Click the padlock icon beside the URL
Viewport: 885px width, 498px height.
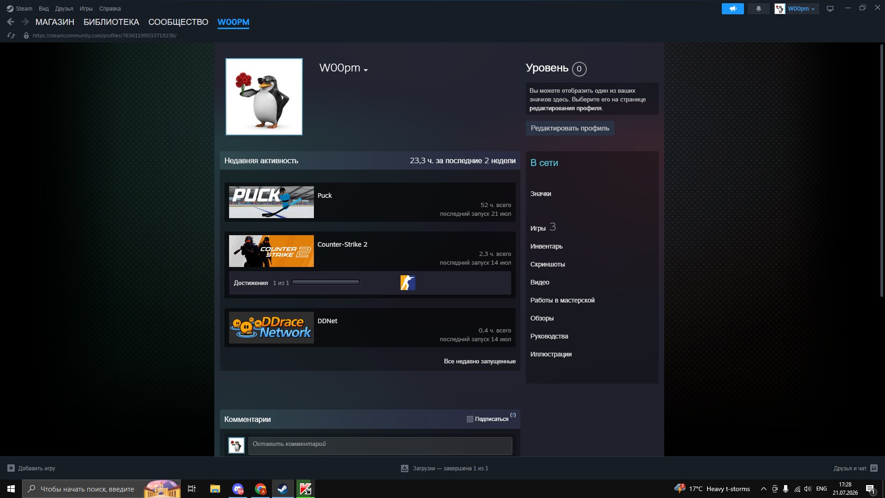tap(26, 36)
